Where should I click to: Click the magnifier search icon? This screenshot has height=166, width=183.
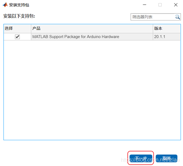tap(177, 17)
